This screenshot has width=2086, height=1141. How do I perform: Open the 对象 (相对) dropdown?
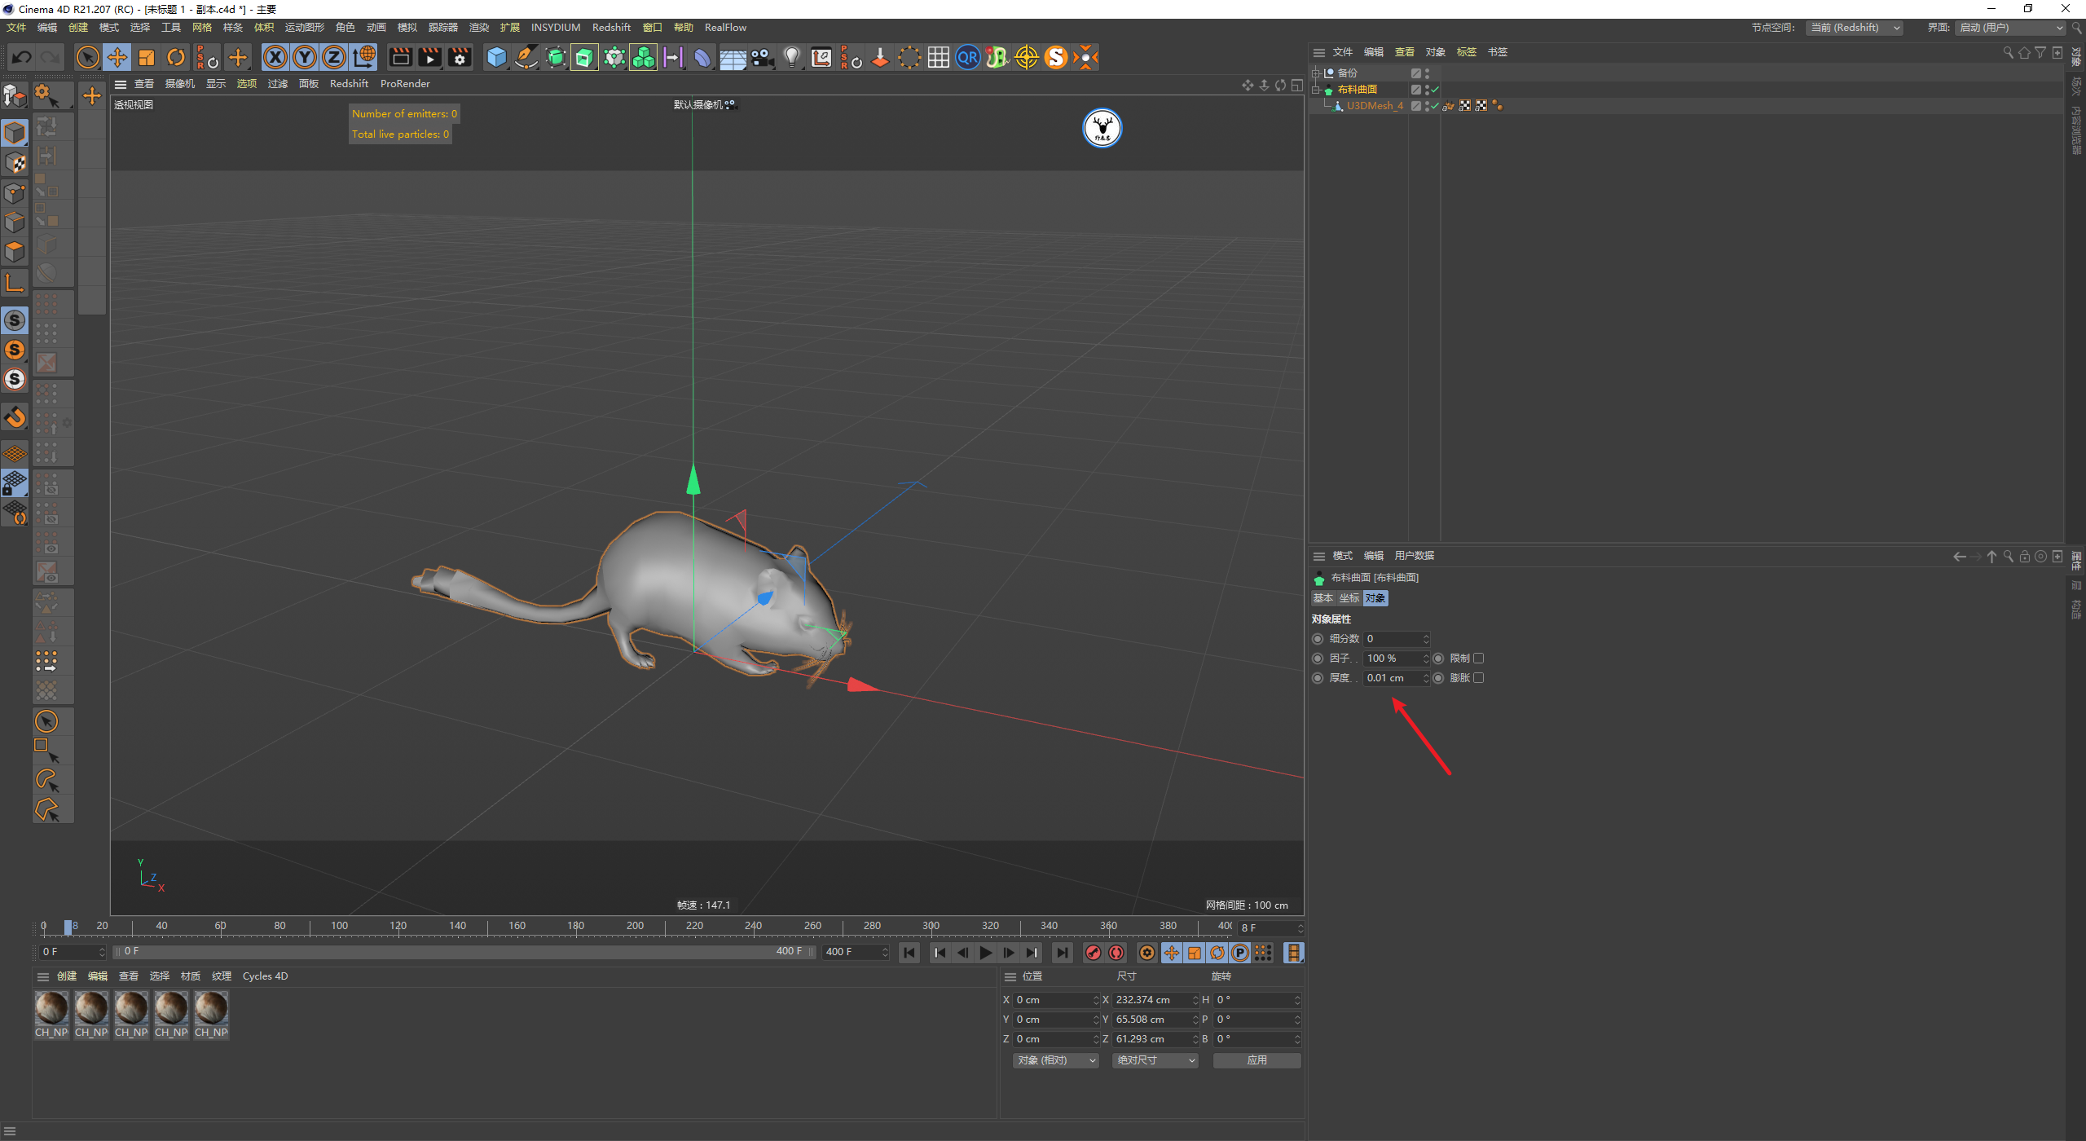click(x=1056, y=1060)
